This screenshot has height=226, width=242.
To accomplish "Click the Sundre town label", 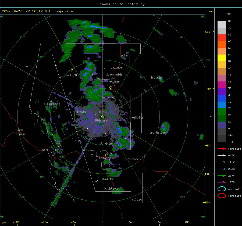I will pyautogui.click(x=81, y=111).
